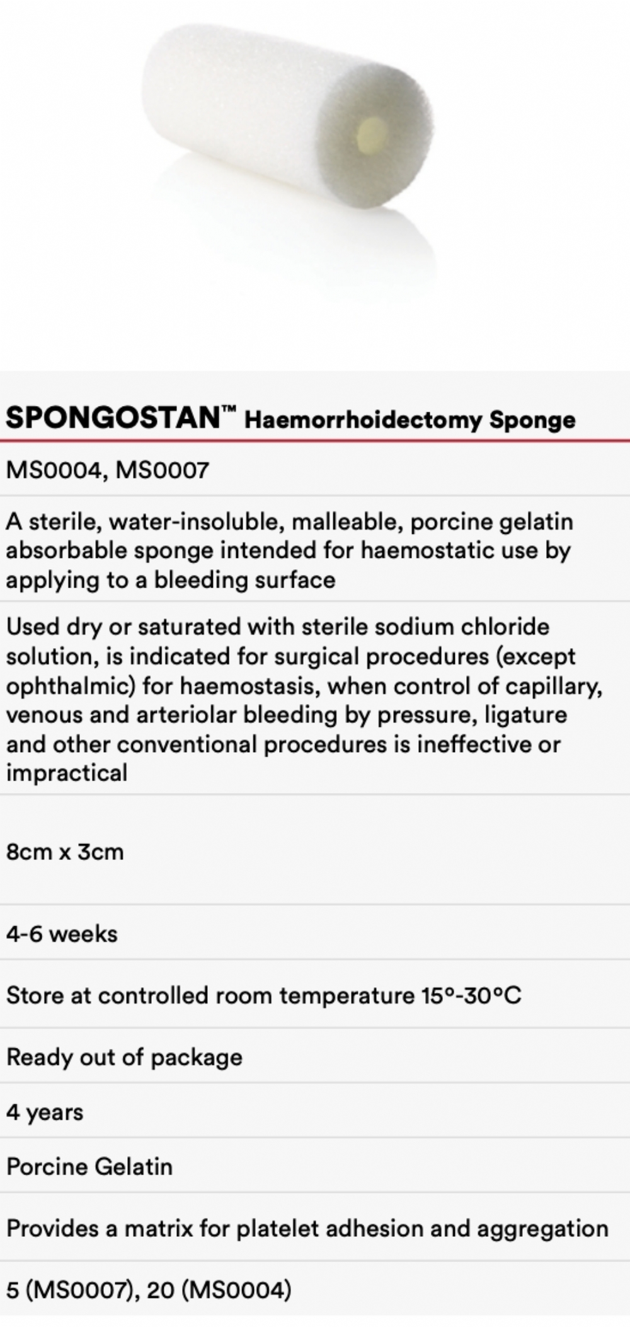Click the Ready out of package row

coord(124,1057)
